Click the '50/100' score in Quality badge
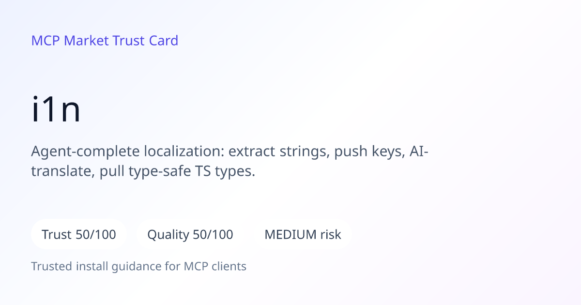This screenshot has width=581, height=305. point(213,235)
